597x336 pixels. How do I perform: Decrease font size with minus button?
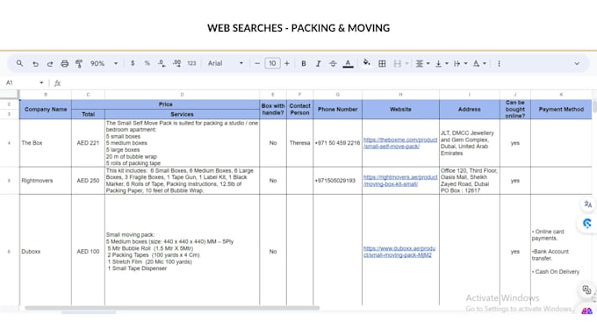coord(257,63)
